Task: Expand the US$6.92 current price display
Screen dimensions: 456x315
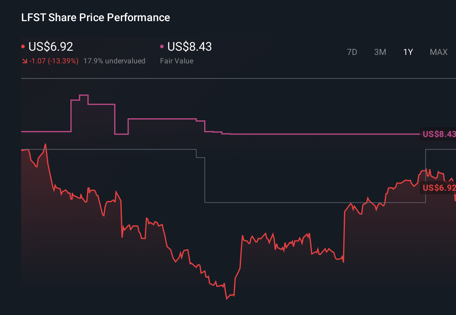Action: click(50, 47)
